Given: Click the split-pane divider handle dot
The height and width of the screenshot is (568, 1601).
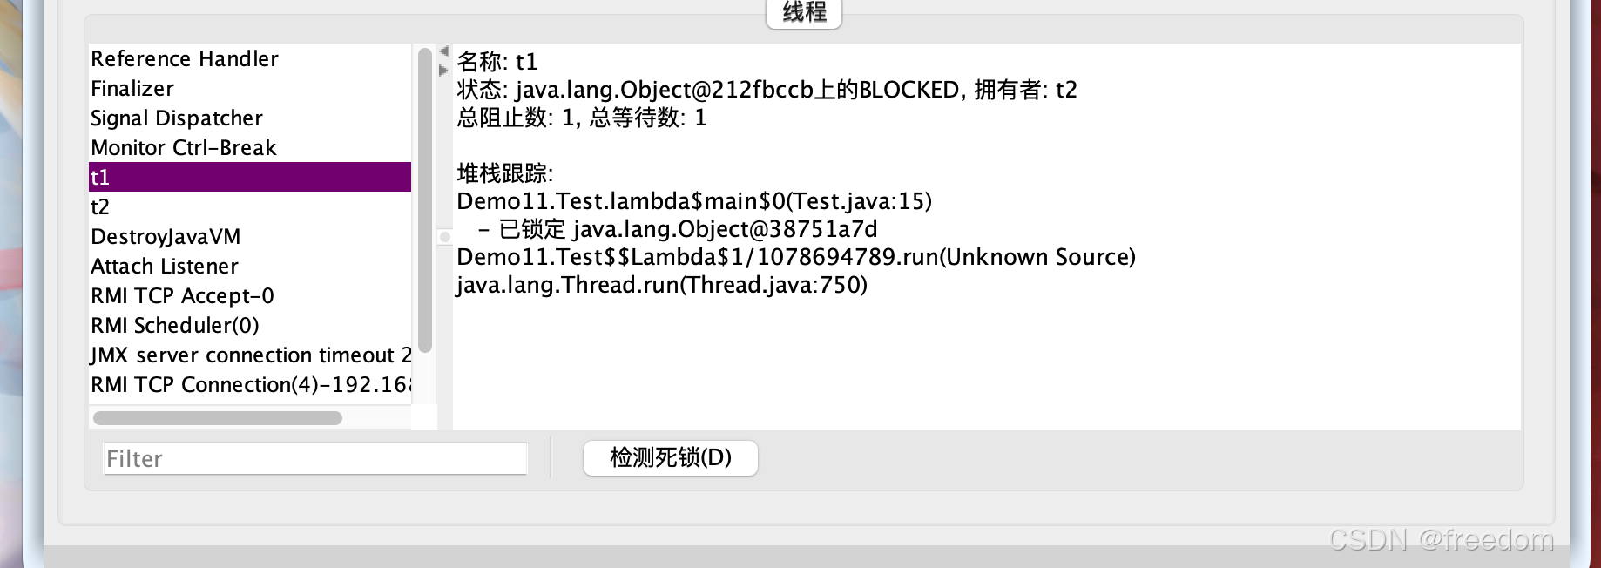Looking at the screenshot, I should click(443, 235).
